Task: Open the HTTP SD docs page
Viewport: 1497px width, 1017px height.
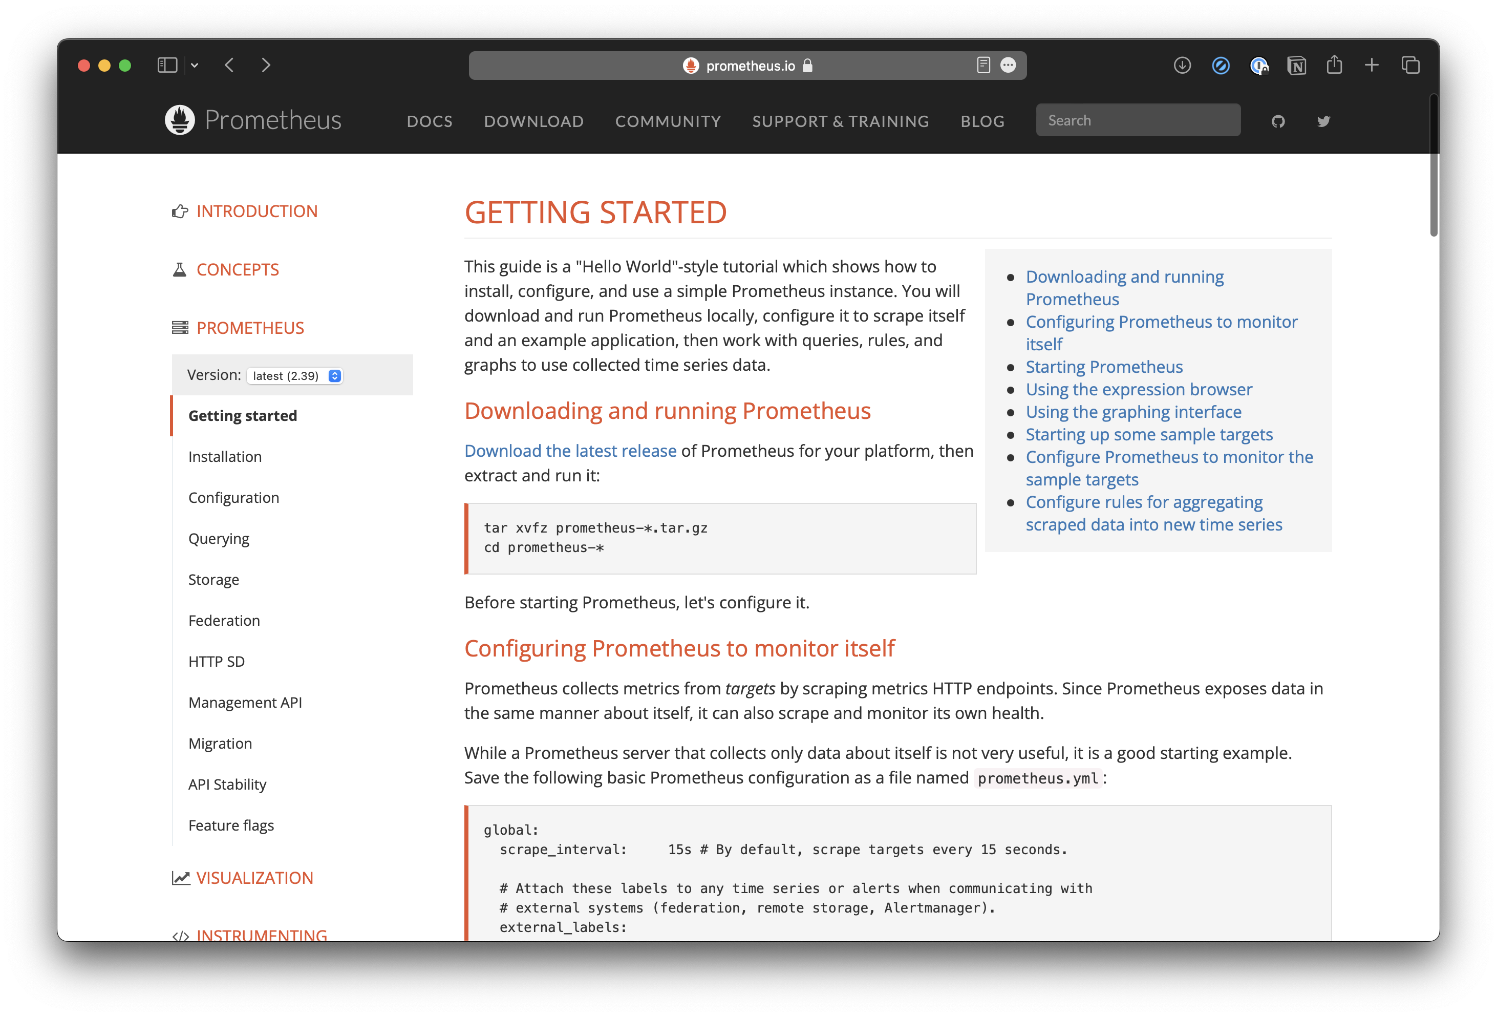Action: [x=217, y=661]
